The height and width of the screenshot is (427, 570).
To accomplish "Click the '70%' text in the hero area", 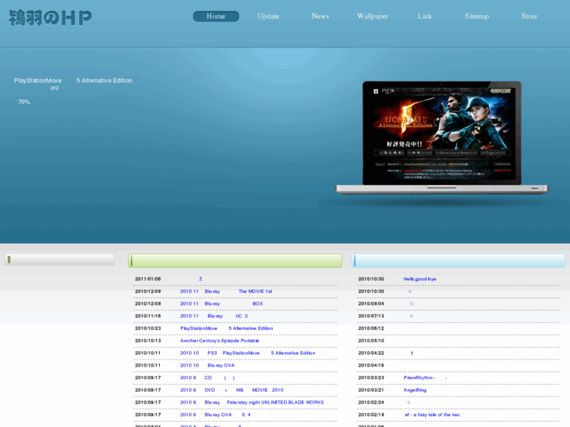I will [x=24, y=102].
